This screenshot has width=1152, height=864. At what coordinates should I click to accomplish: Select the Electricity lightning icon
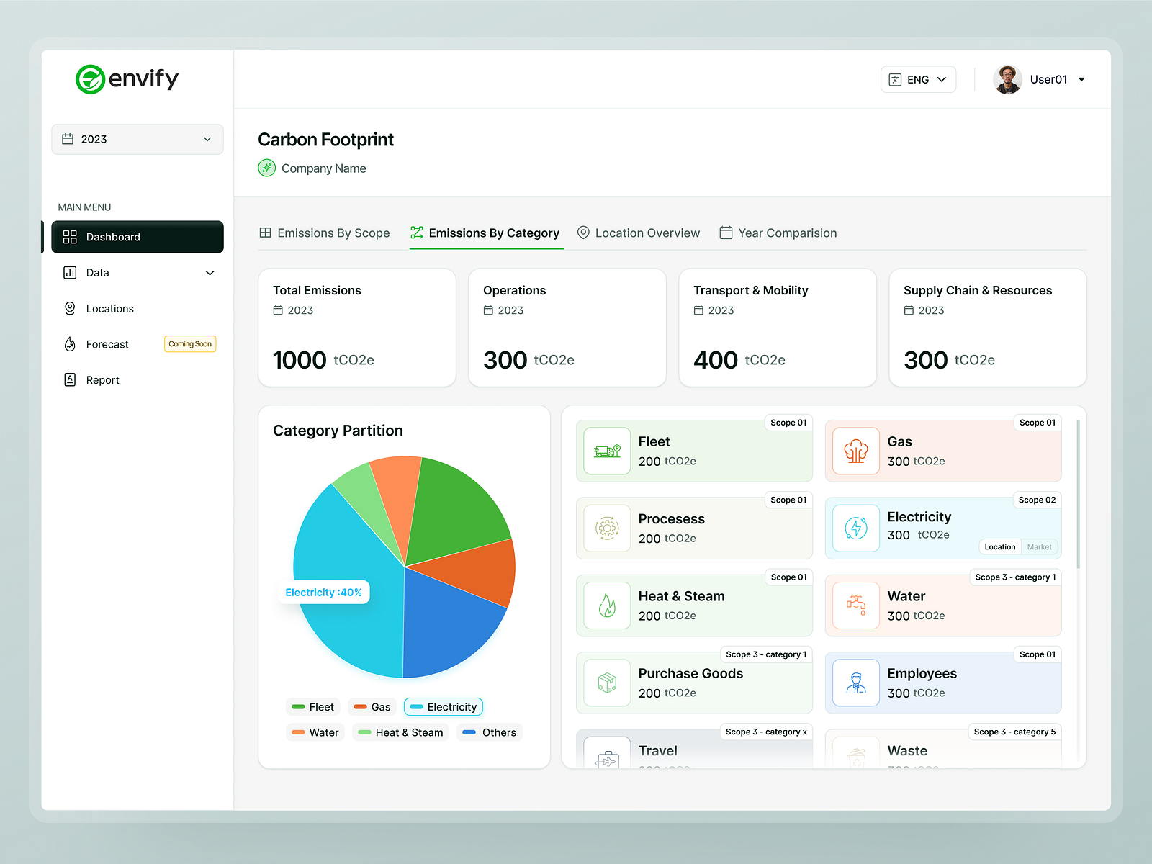855,528
